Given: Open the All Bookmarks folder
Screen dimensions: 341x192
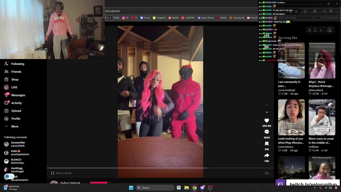Looking at the screenshot, I should tap(330, 18).
